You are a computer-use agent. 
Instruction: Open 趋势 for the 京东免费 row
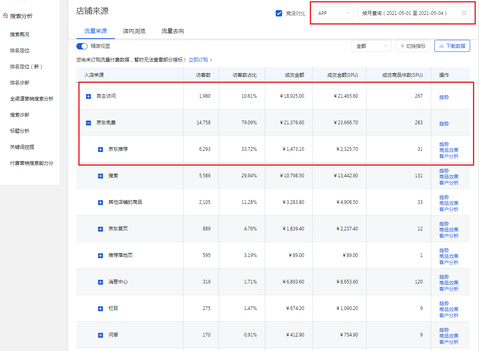coord(444,124)
